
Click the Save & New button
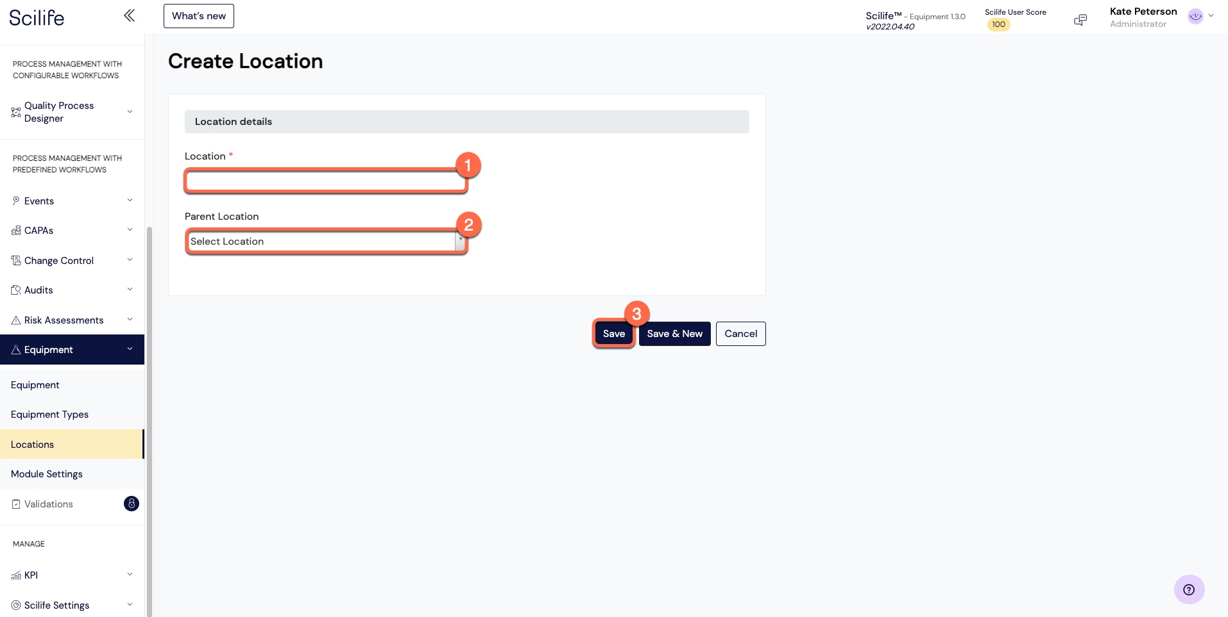click(x=674, y=334)
